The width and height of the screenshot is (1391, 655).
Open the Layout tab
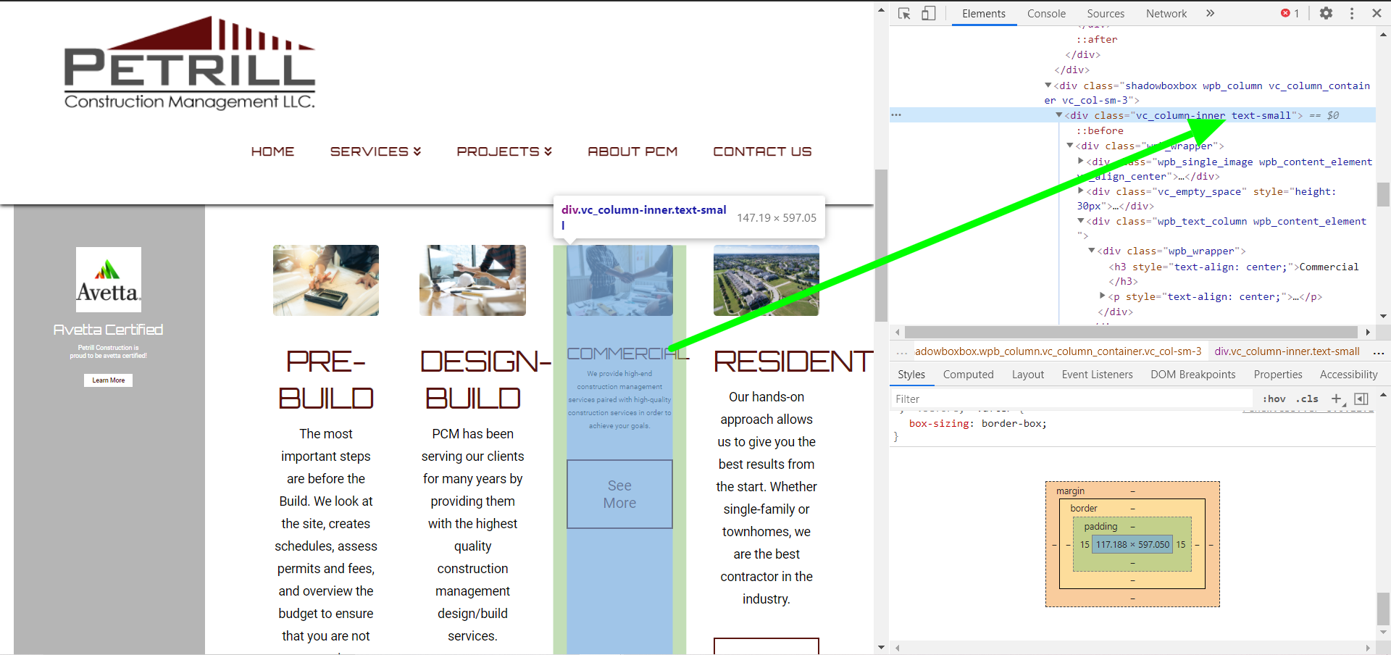[1028, 375]
